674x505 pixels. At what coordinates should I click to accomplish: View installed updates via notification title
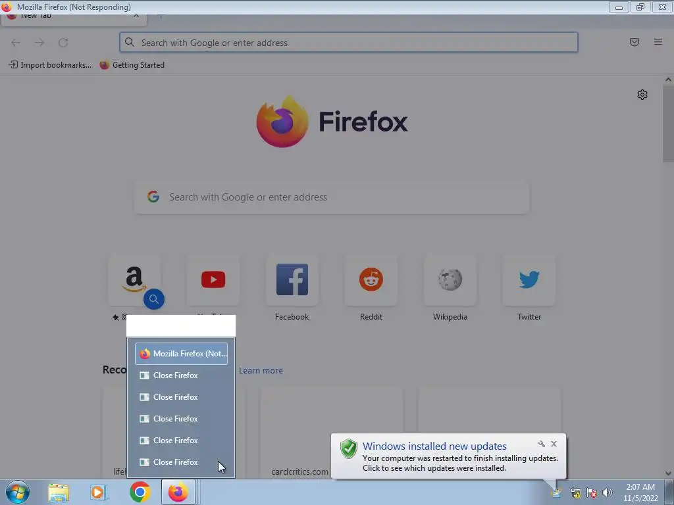434,446
